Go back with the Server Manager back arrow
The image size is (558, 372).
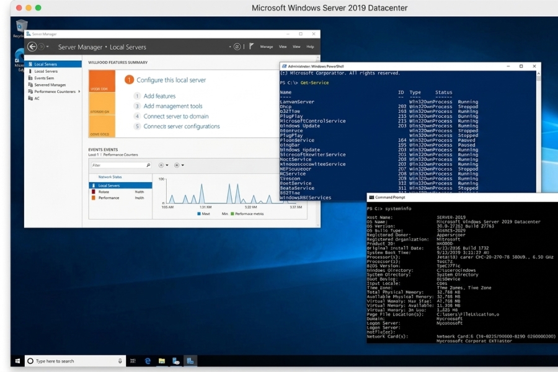pyautogui.click(x=32, y=46)
